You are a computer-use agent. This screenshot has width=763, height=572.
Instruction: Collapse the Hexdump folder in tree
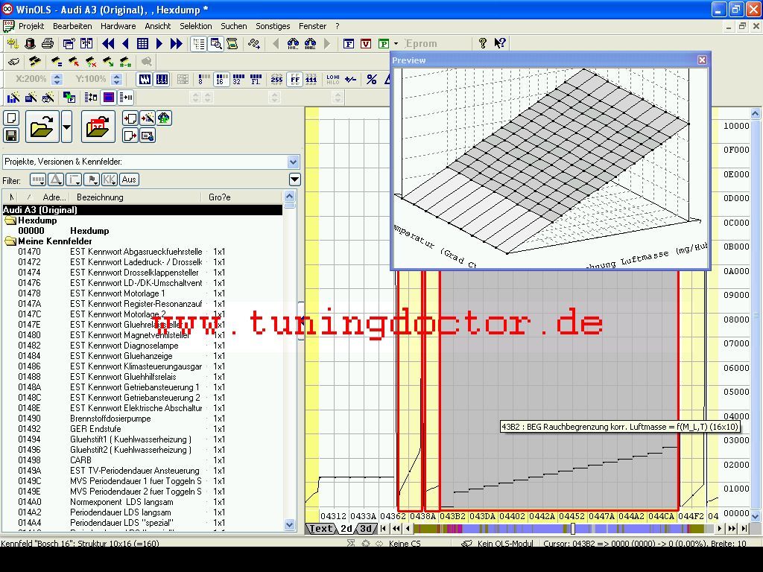click(x=10, y=220)
